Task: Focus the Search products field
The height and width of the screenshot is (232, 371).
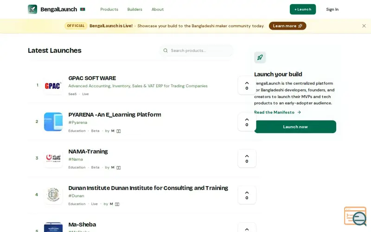Action: coord(196,51)
